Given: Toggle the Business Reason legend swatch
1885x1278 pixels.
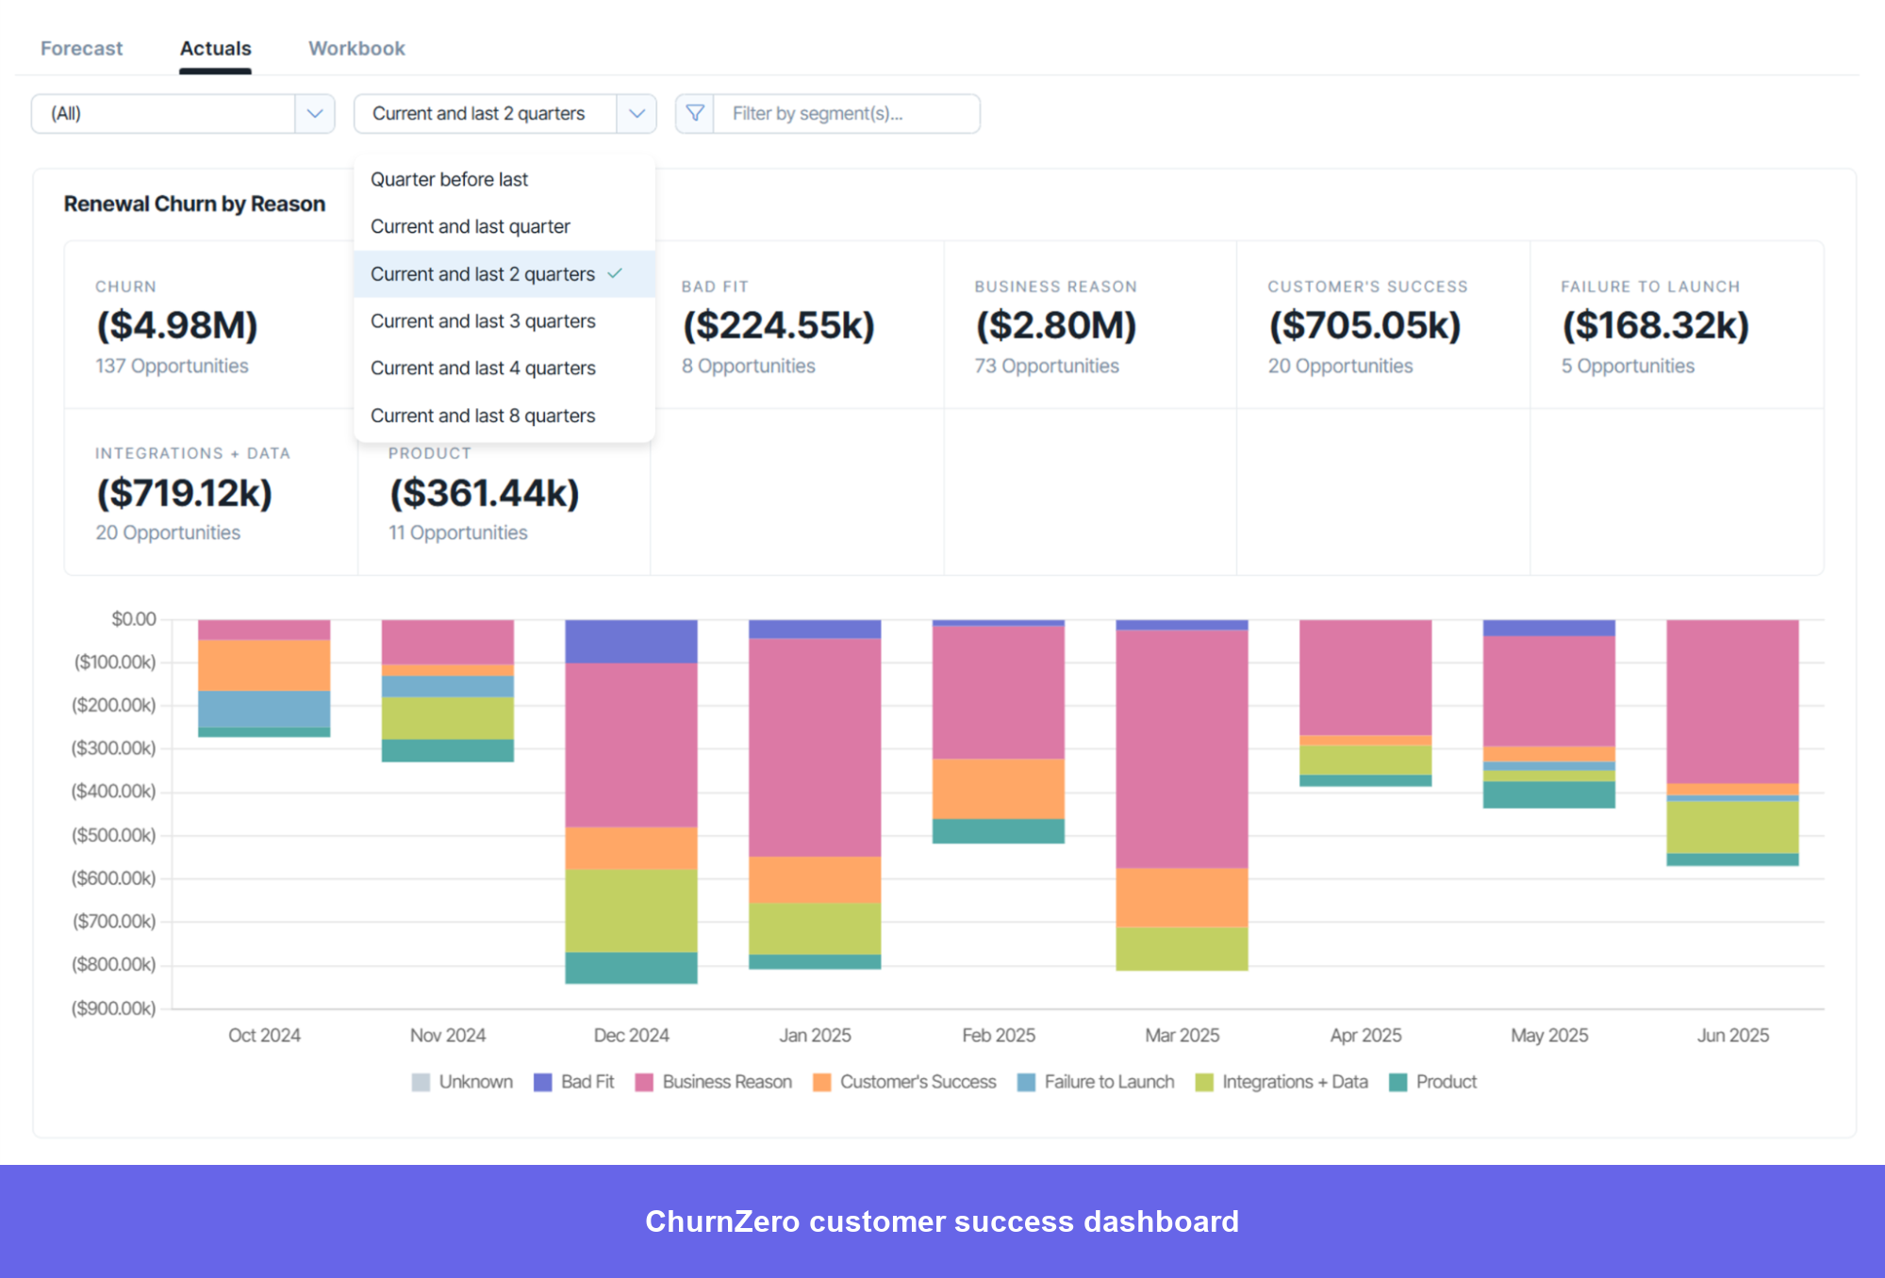Looking at the screenshot, I should tap(646, 1081).
